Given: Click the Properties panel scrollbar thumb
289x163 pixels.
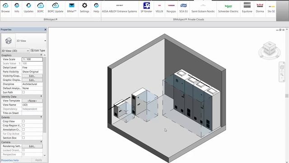Looking at the screenshot, I should click(44, 95).
